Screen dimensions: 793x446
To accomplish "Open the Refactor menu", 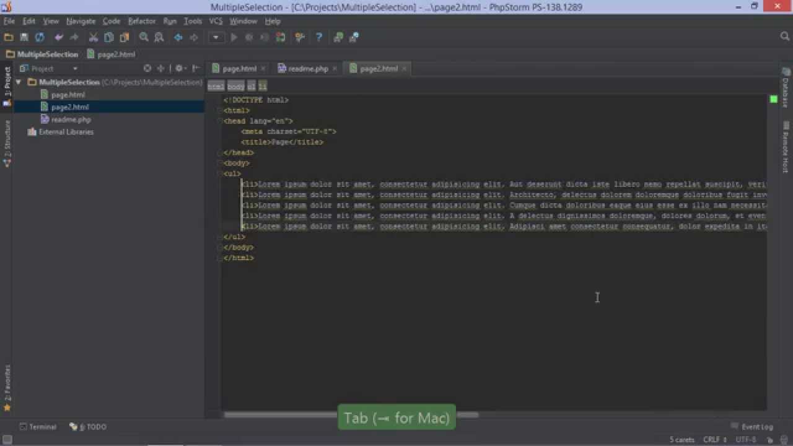I will pyautogui.click(x=142, y=21).
